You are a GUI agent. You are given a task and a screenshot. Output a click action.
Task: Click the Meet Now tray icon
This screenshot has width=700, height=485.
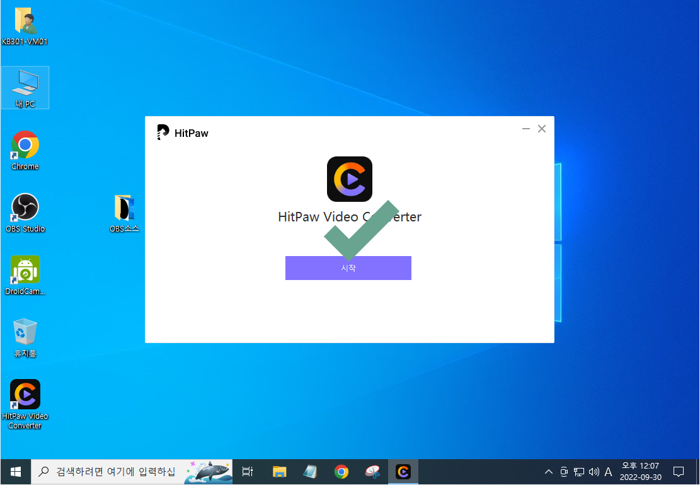pos(564,472)
